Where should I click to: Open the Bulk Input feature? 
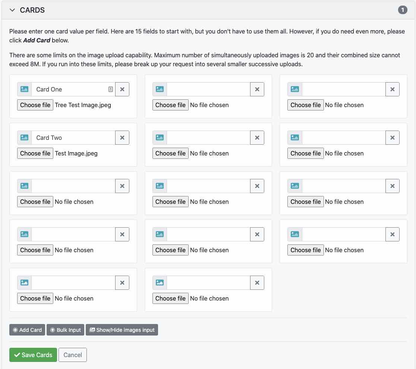[x=65, y=330]
